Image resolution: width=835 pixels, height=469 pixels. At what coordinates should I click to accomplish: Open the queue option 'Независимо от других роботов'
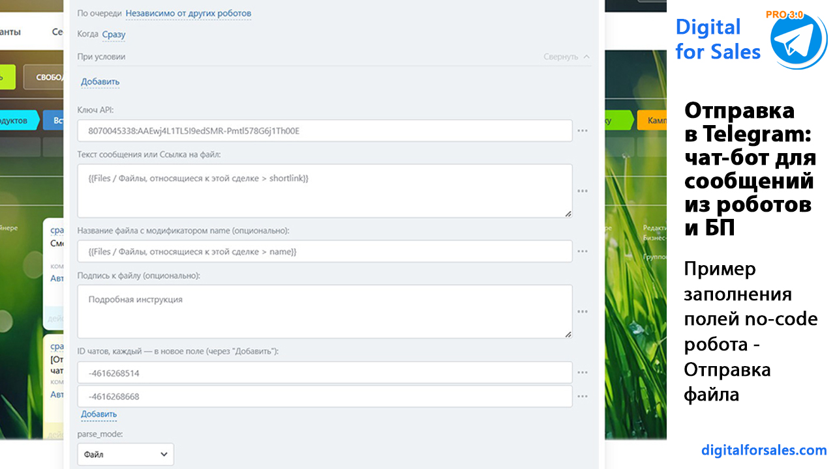click(189, 13)
